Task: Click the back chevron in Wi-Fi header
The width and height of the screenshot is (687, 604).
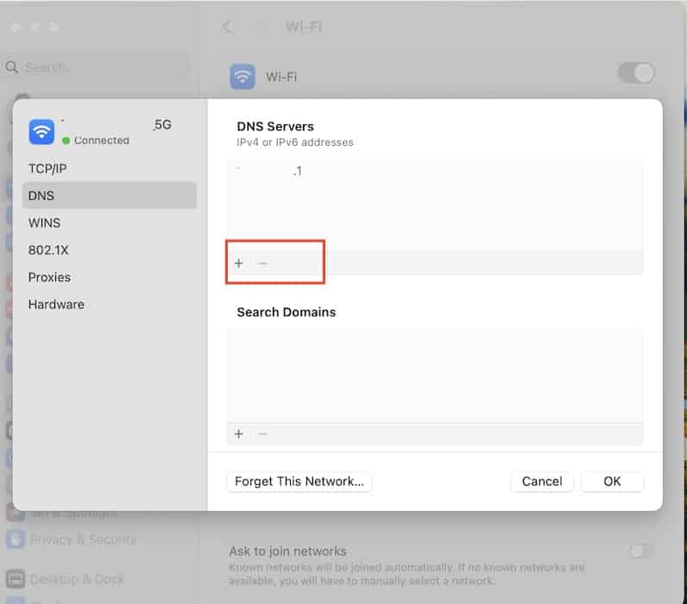Action: [228, 27]
